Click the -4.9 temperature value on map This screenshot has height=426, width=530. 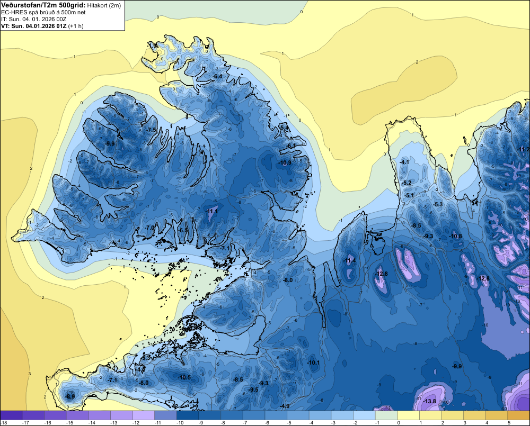285,406
